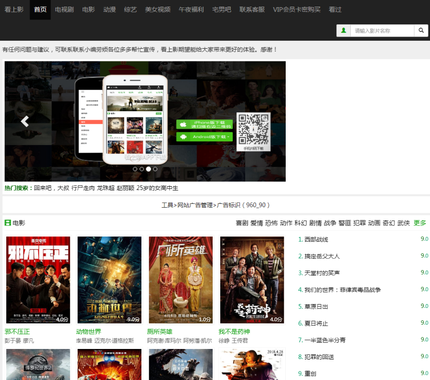Open the 动物世界 movie poster

point(109,280)
